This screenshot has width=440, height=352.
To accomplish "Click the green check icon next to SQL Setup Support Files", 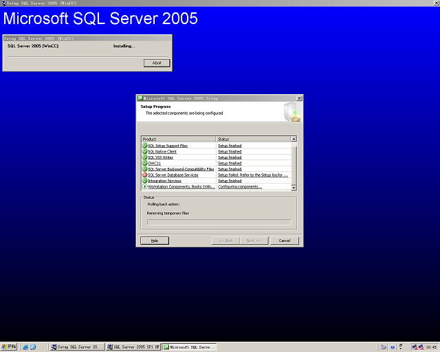I will pos(144,145).
